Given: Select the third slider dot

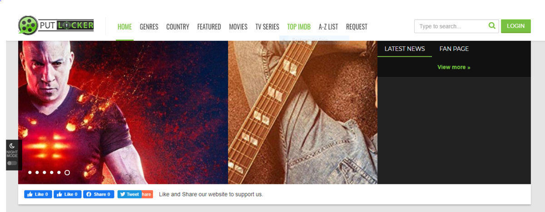Looking at the screenshot, I should click(x=45, y=173).
